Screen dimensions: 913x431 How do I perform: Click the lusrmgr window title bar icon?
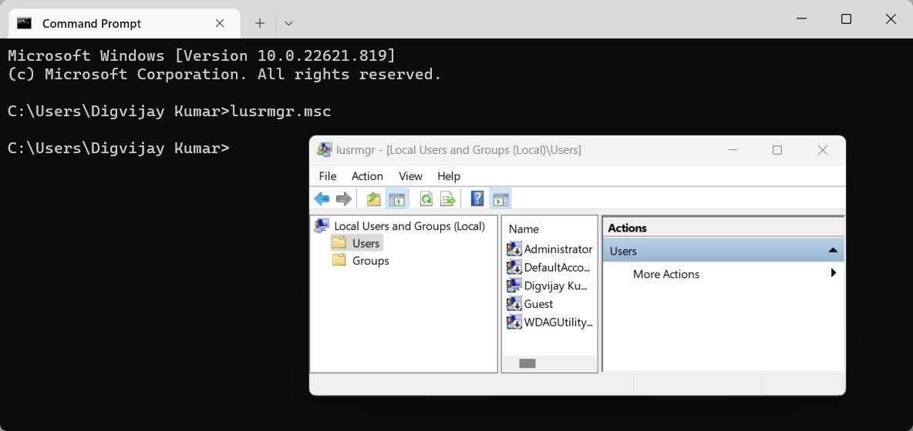325,150
